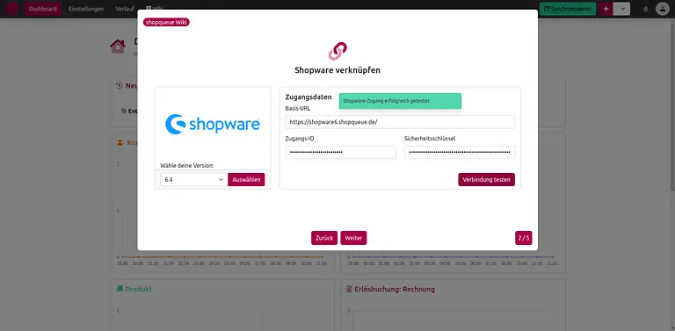Click the Produkt panel icon
Image resolution: width=675 pixels, height=331 pixels.
tap(120, 289)
